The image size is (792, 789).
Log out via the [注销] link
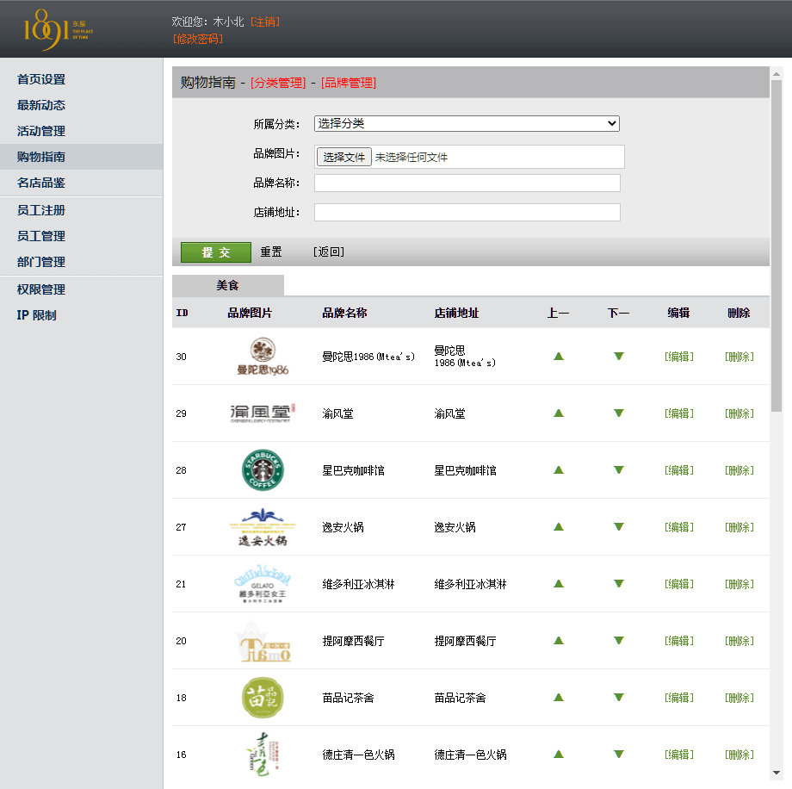point(264,22)
